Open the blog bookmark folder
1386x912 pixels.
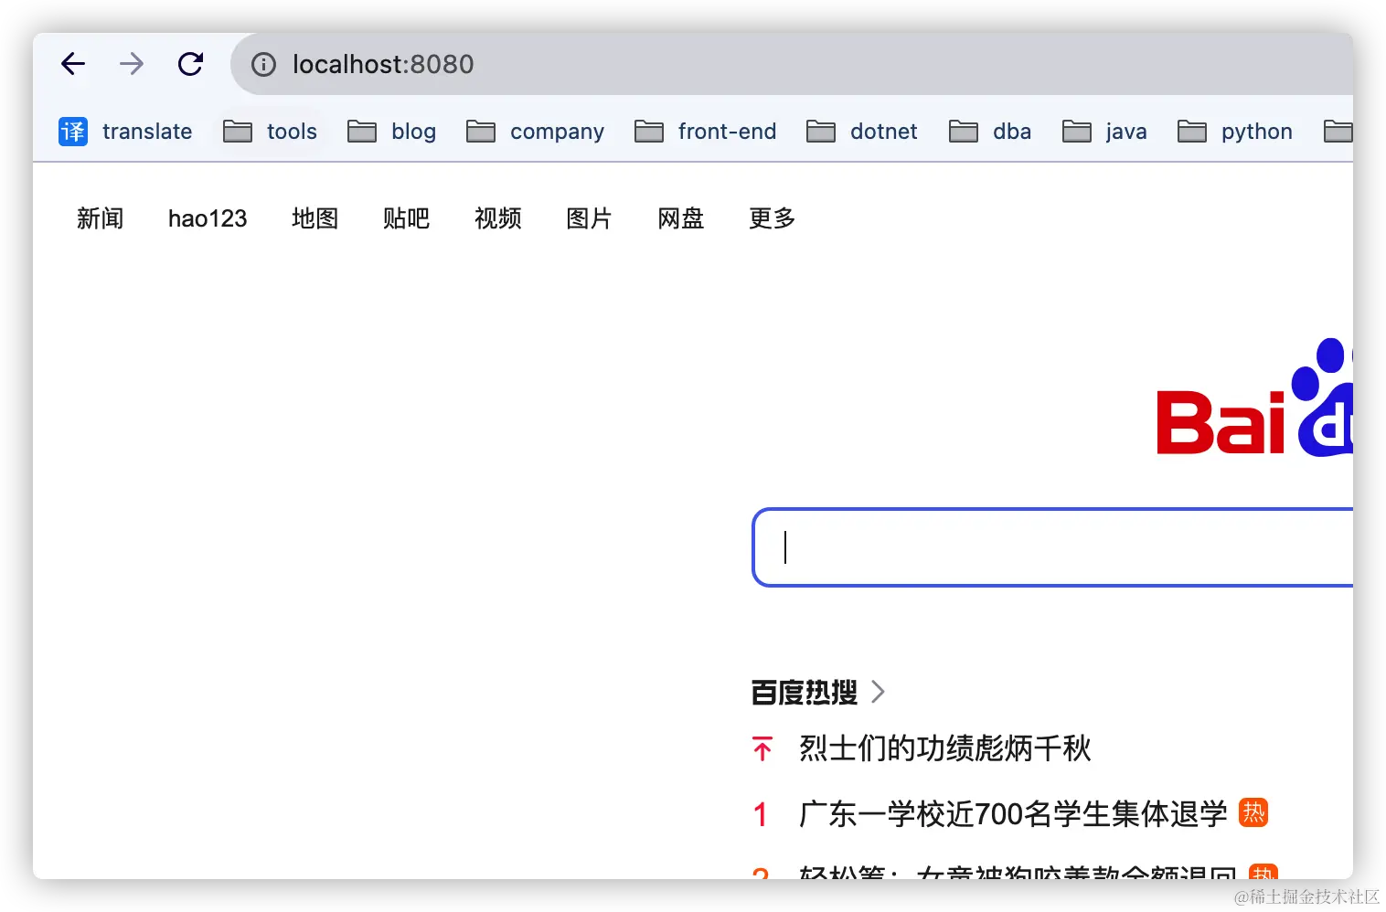[392, 132]
